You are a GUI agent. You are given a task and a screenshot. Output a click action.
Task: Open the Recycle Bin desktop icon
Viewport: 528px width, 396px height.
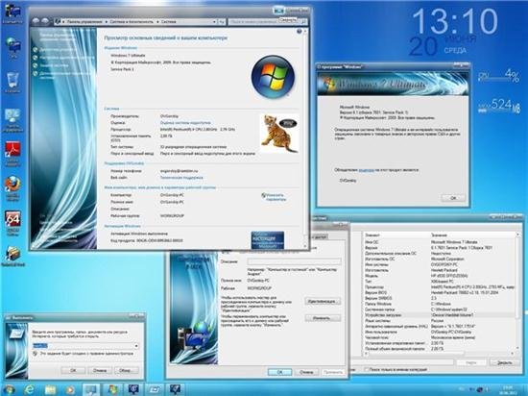[12, 83]
